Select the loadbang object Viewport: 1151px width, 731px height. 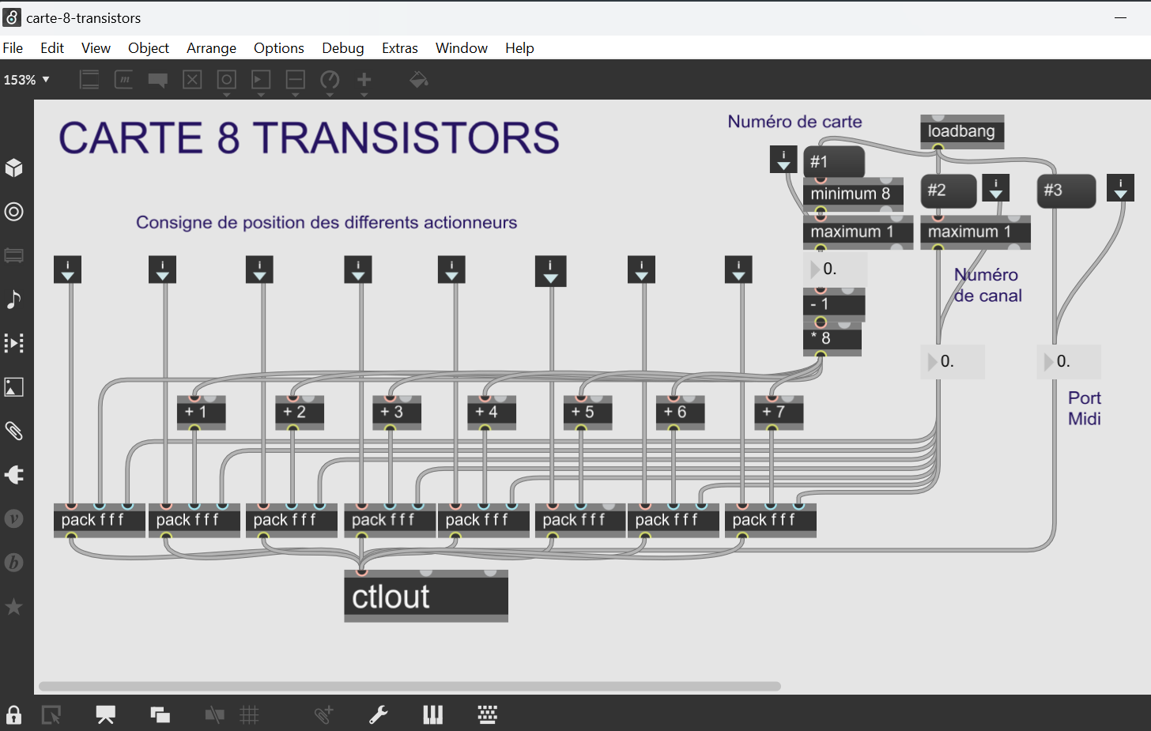point(962,131)
